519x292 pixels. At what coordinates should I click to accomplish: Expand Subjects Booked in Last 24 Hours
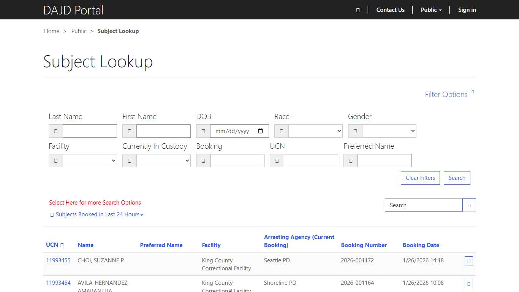coord(97,214)
